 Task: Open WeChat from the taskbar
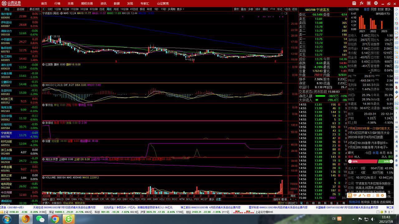coord(40,219)
